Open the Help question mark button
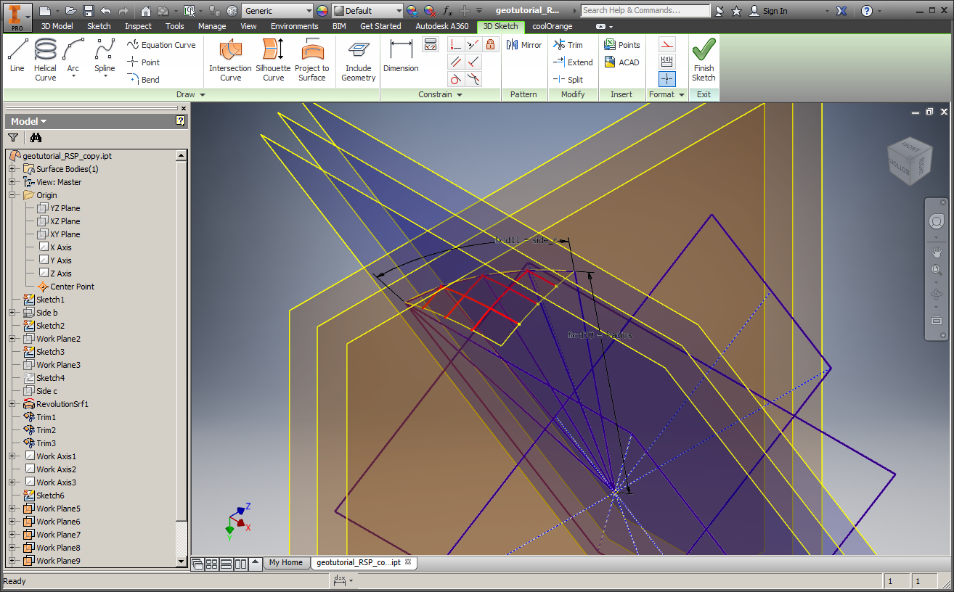Viewport: 954px width, 592px height. 867,11
